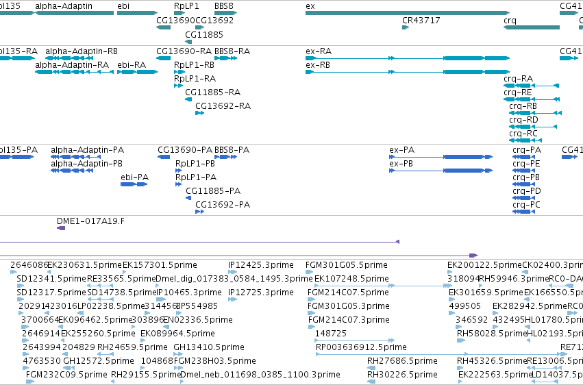Image resolution: width=583 pixels, height=385 pixels.
Task: Select the crq-PE protein label
Action: 526,164
